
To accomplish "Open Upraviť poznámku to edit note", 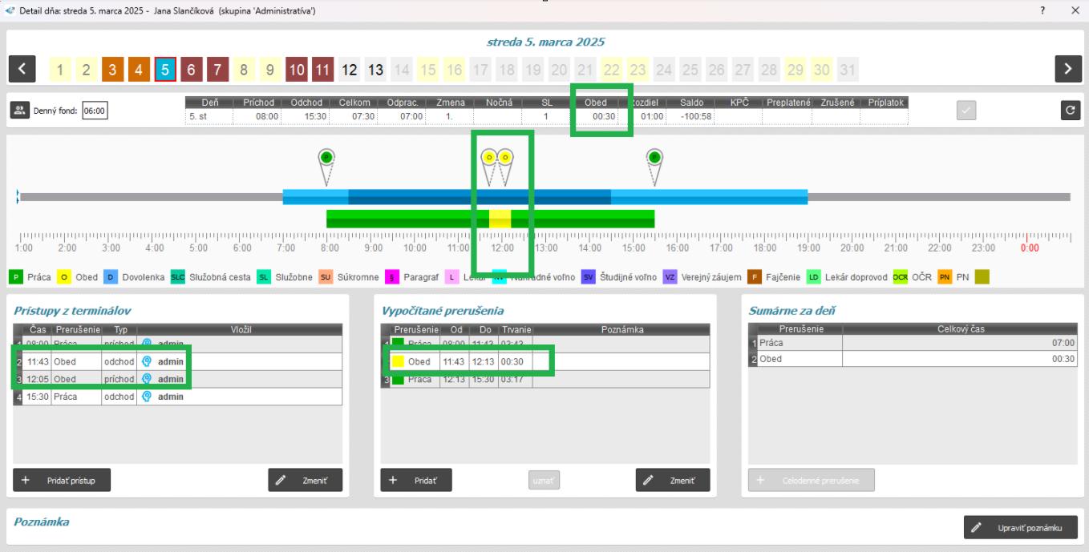I will 1020,527.
